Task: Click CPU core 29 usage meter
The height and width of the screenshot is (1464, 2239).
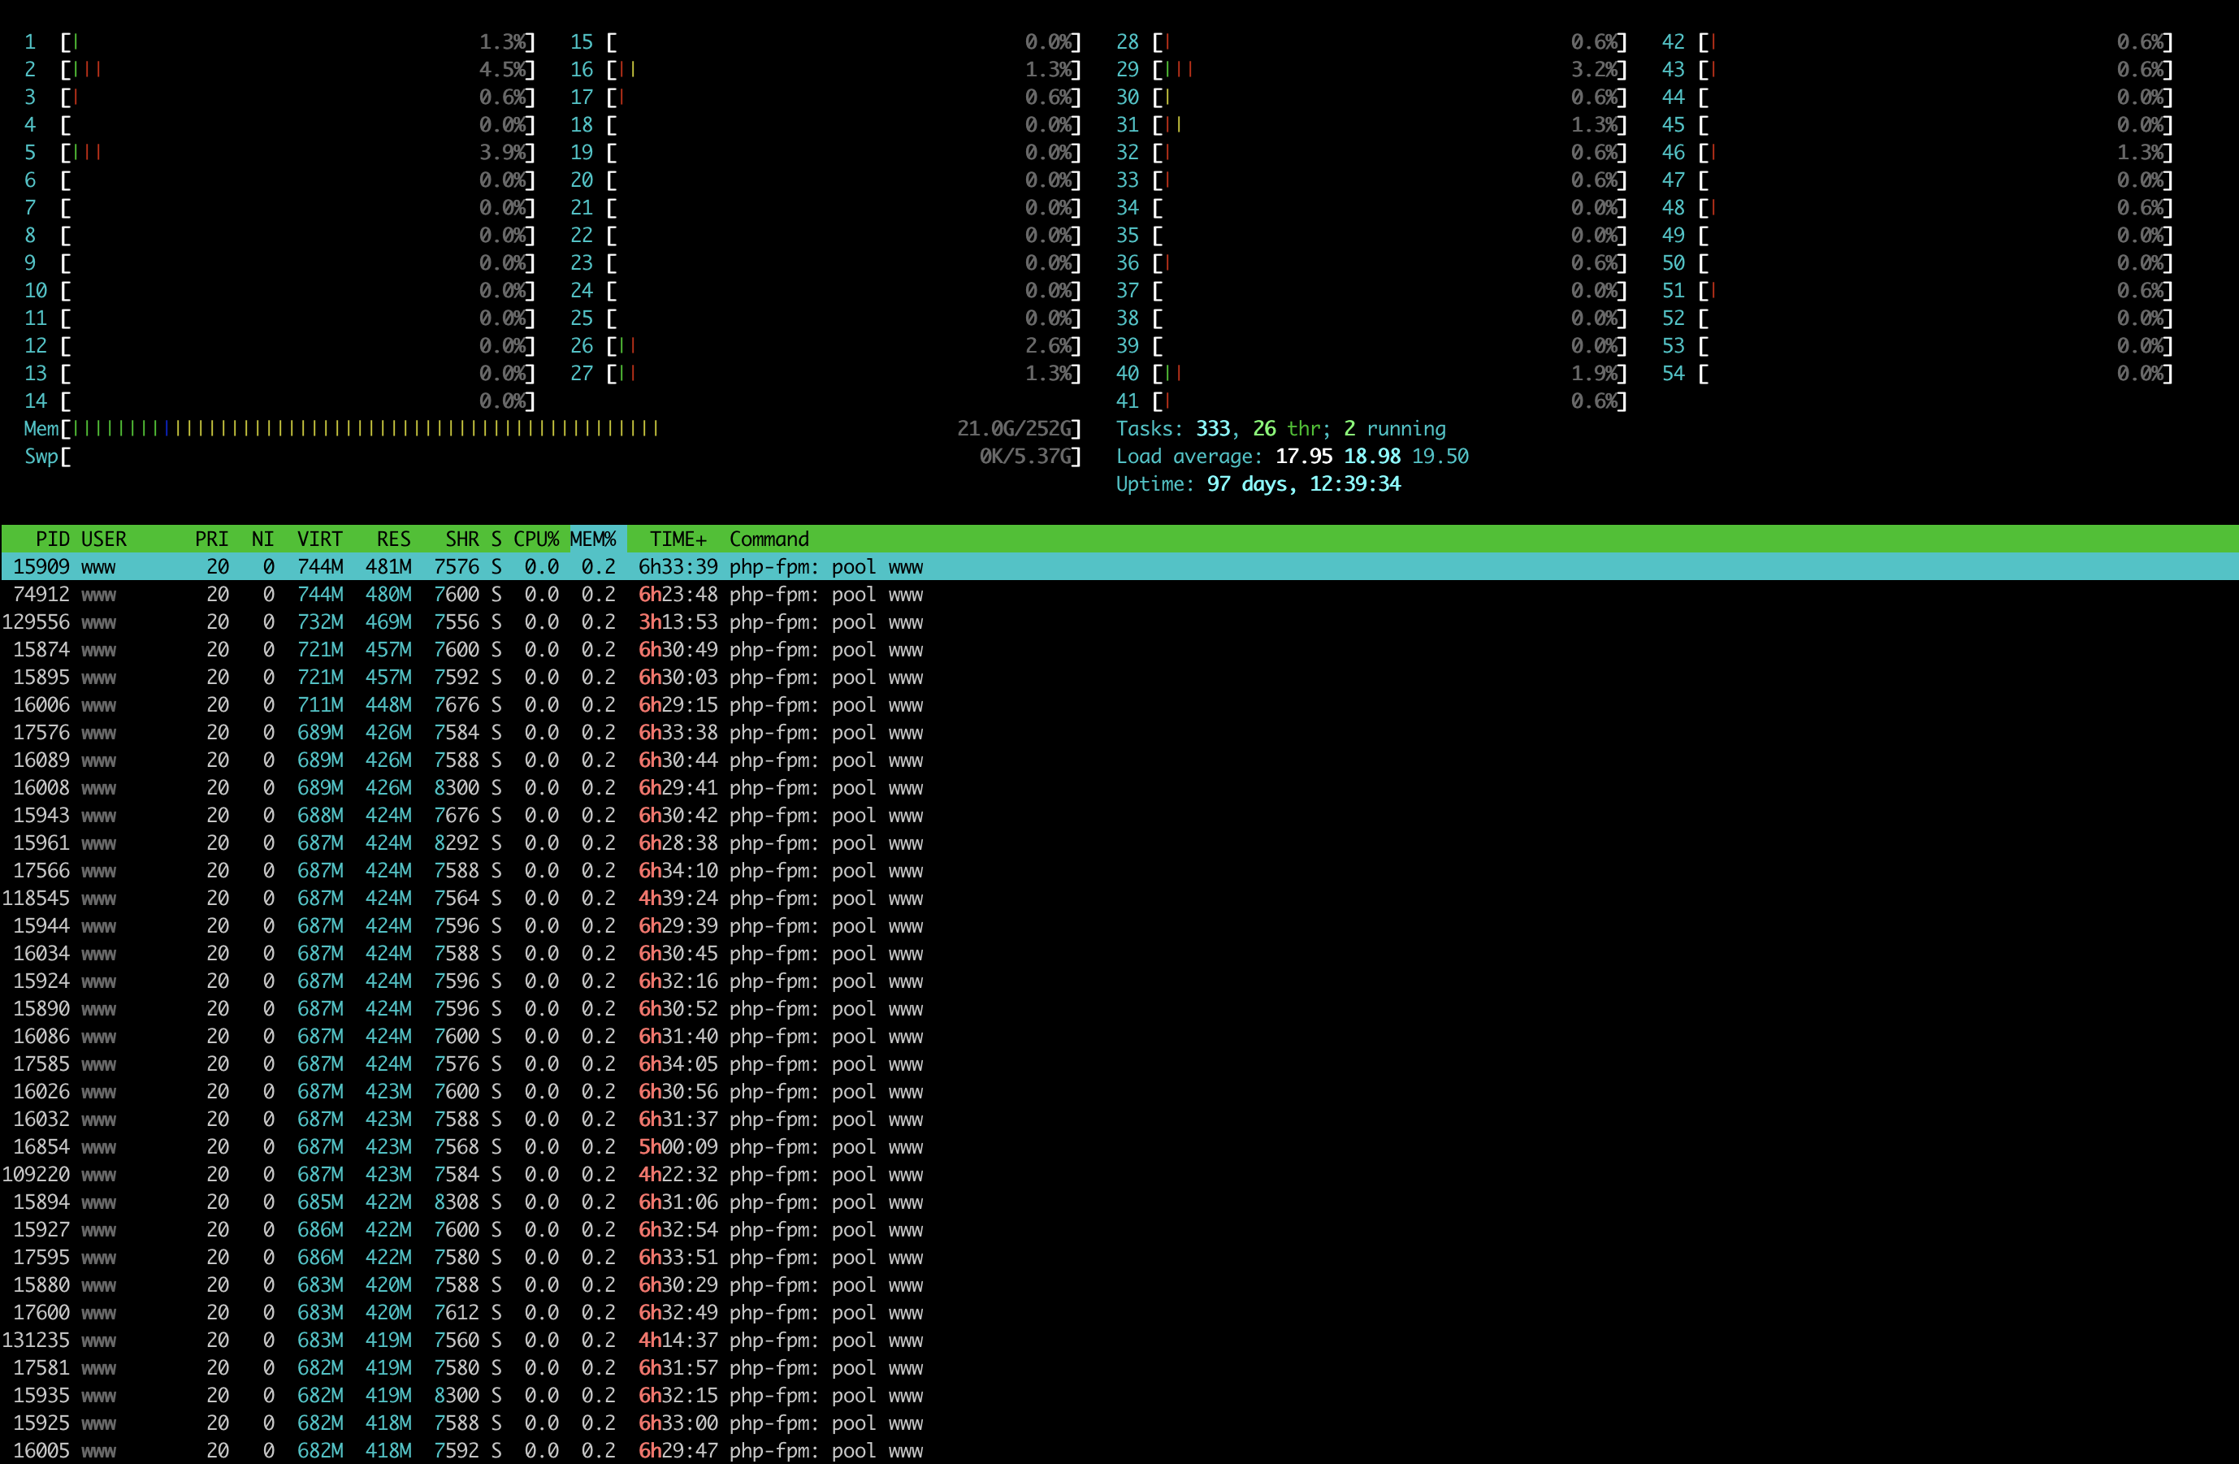Action: tap(1364, 70)
